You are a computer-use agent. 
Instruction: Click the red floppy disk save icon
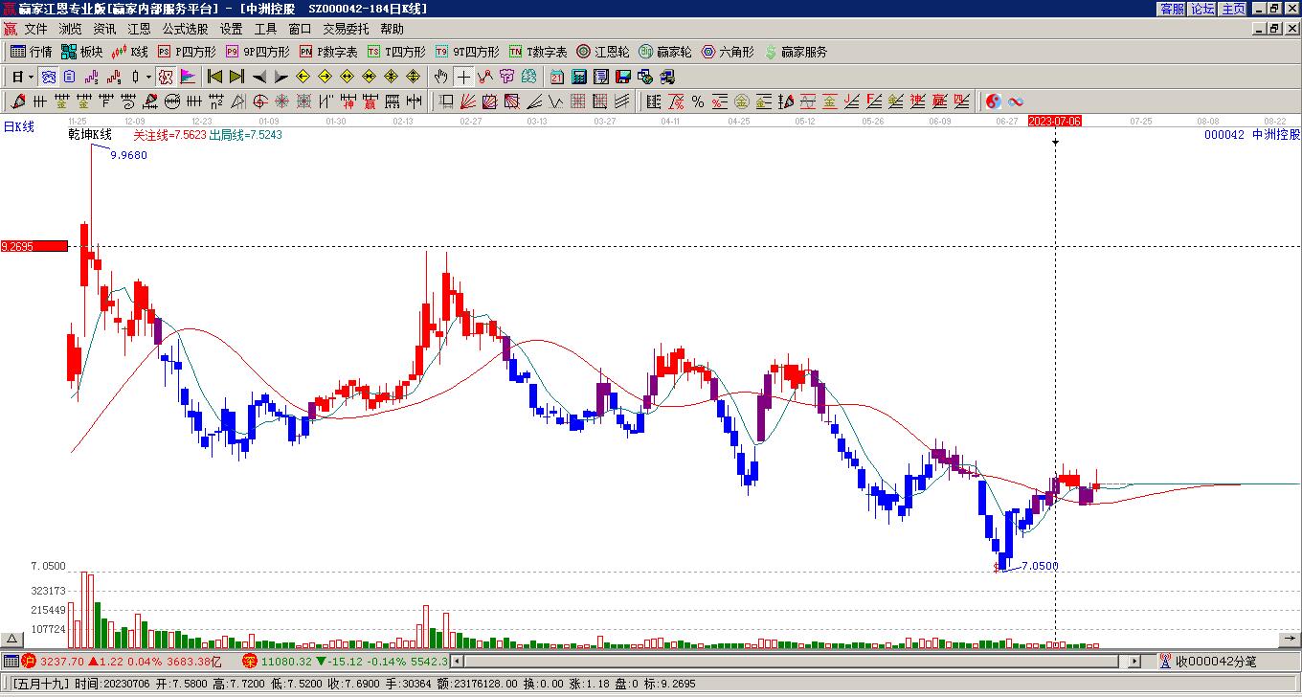[623, 77]
